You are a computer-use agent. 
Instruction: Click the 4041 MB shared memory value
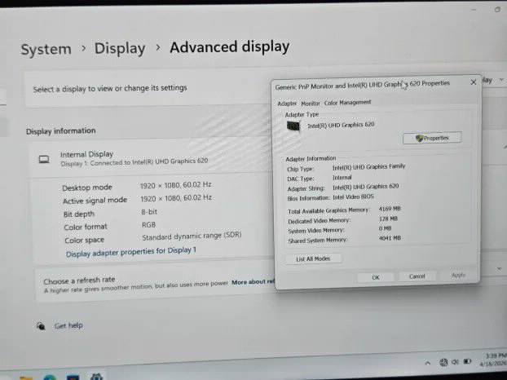(390, 238)
